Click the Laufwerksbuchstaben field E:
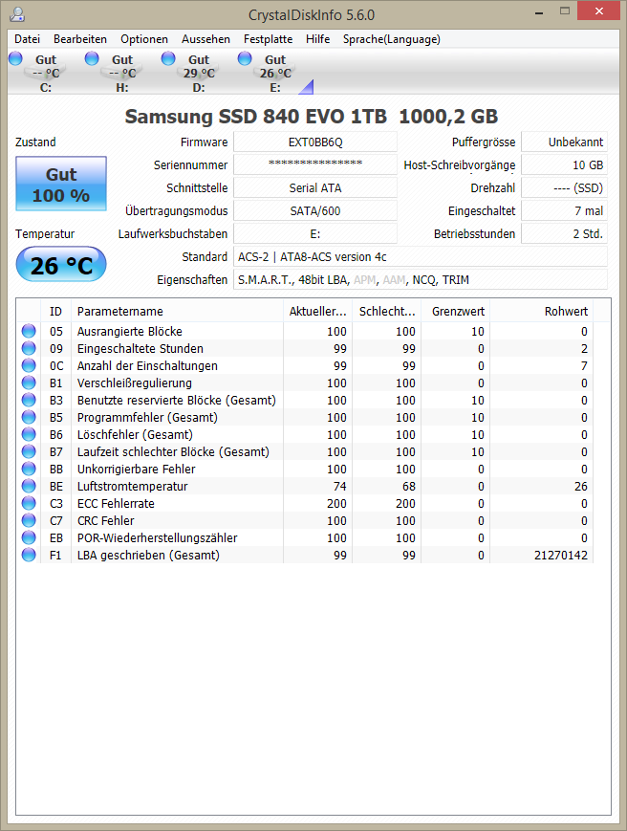 click(x=315, y=233)
